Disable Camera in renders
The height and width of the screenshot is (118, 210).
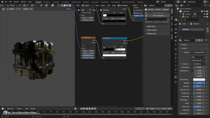click(x=207, y=14)
